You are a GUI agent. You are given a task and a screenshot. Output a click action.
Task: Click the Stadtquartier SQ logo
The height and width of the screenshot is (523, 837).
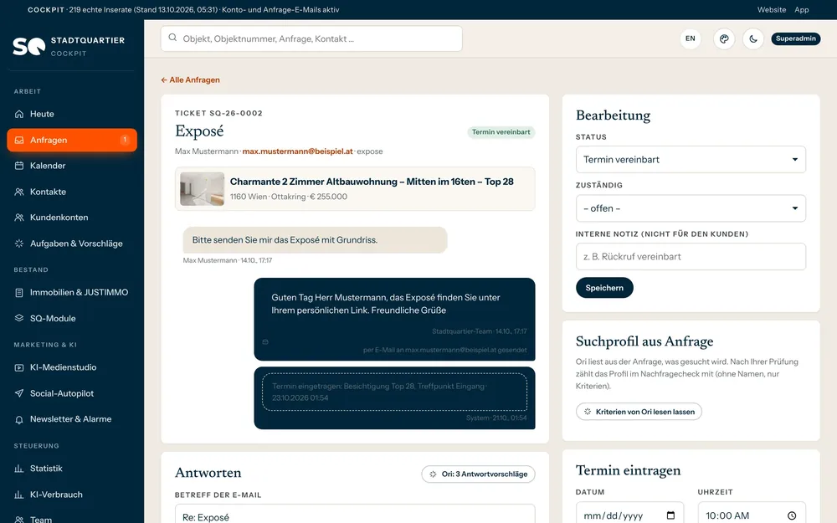tap(28, 46)
